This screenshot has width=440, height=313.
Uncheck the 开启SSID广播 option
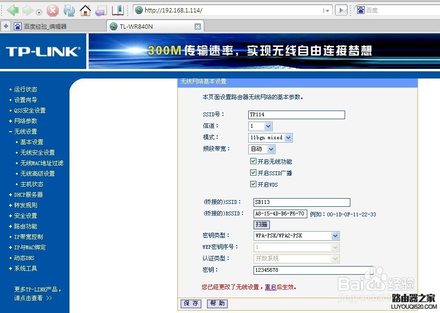pyautogui.click(x=253, y=174)
